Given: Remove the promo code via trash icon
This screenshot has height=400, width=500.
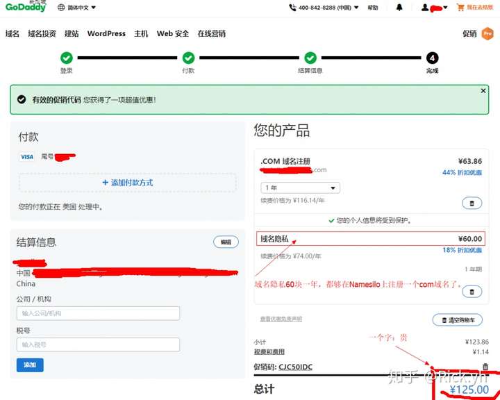Looking at the screenshot, I should click(485, 367).
